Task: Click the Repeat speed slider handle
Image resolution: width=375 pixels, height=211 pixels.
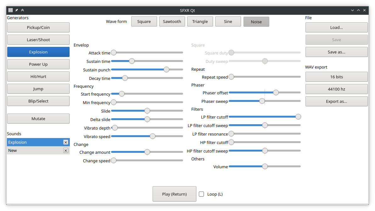Action: pos(231,77)
